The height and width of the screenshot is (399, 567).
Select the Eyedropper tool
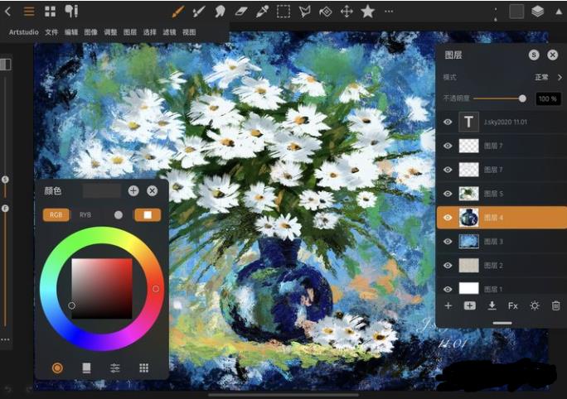pyautogui.click(x=262, y=12)
